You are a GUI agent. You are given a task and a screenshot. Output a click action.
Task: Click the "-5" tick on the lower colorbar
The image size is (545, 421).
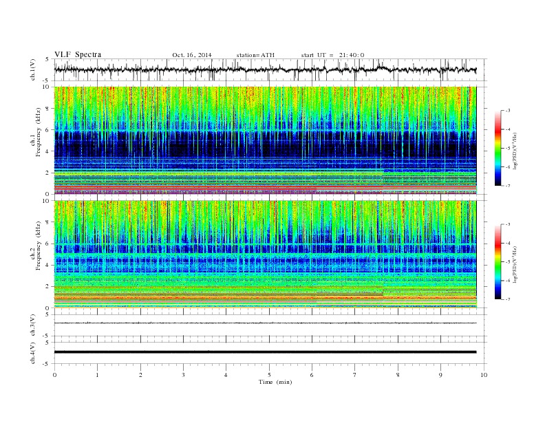point(508,262)
